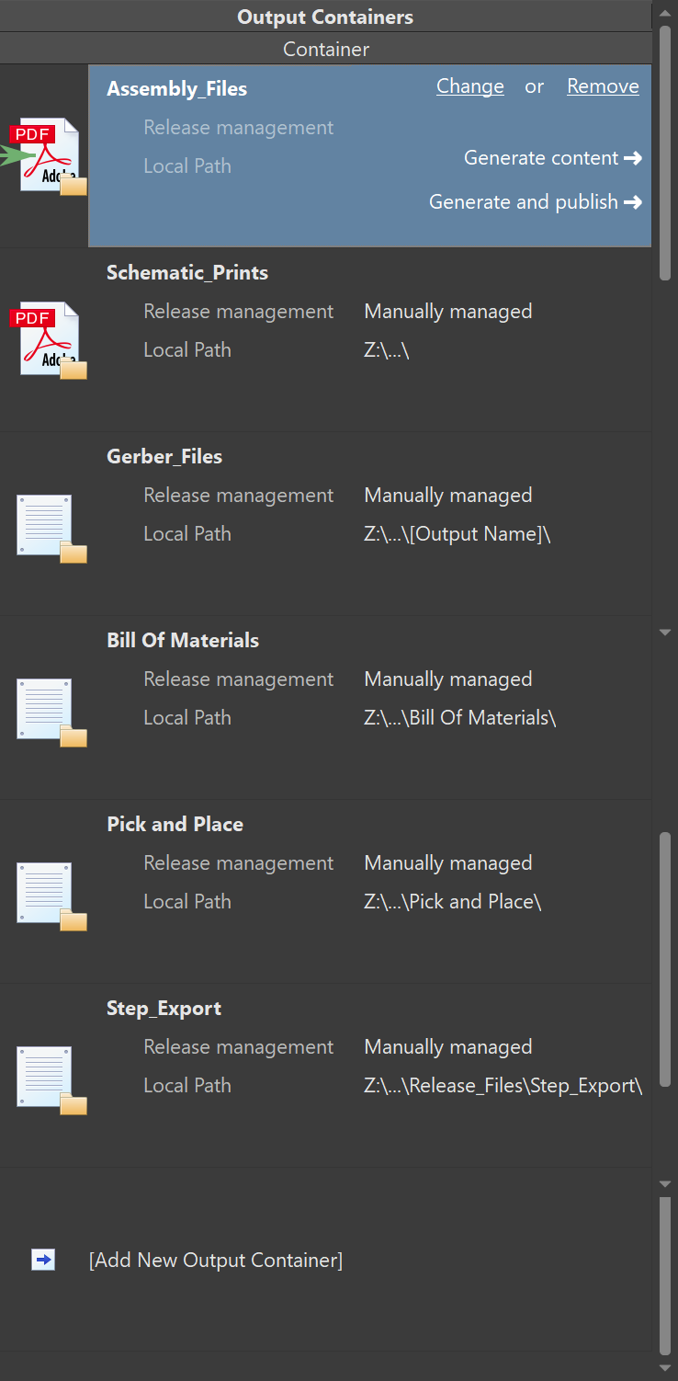This screenshot has width=678, height=1381.
Task: Click Generate content for Assembly_Files
Action: (552, 158)
